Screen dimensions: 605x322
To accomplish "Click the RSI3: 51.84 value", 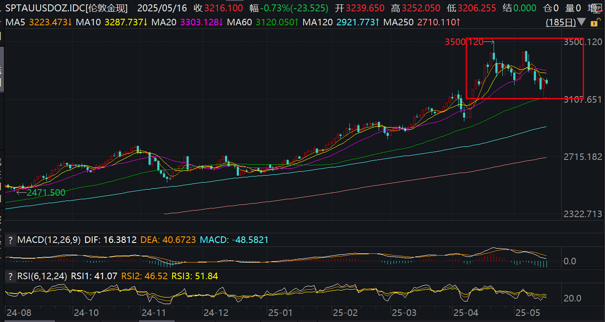I will tap(194, 276).
